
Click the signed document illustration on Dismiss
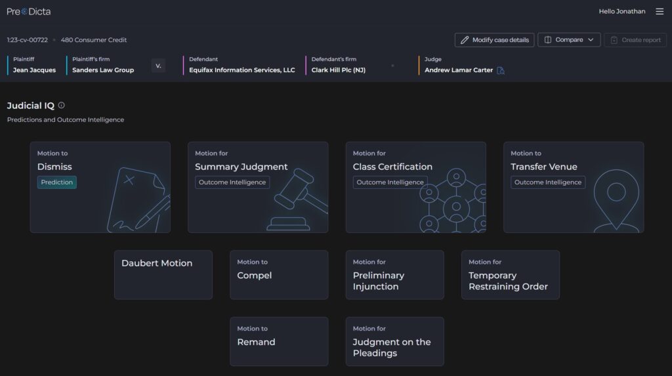(138, 199)
